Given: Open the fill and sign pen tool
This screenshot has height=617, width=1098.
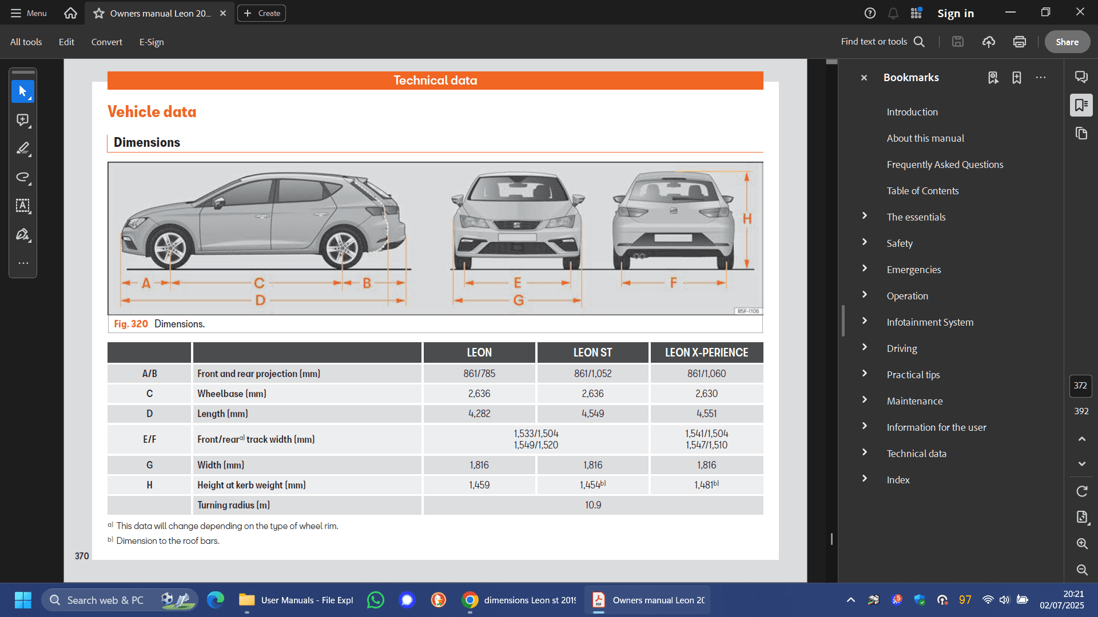Looking at the screenshot, I should (x=23, y=234).
